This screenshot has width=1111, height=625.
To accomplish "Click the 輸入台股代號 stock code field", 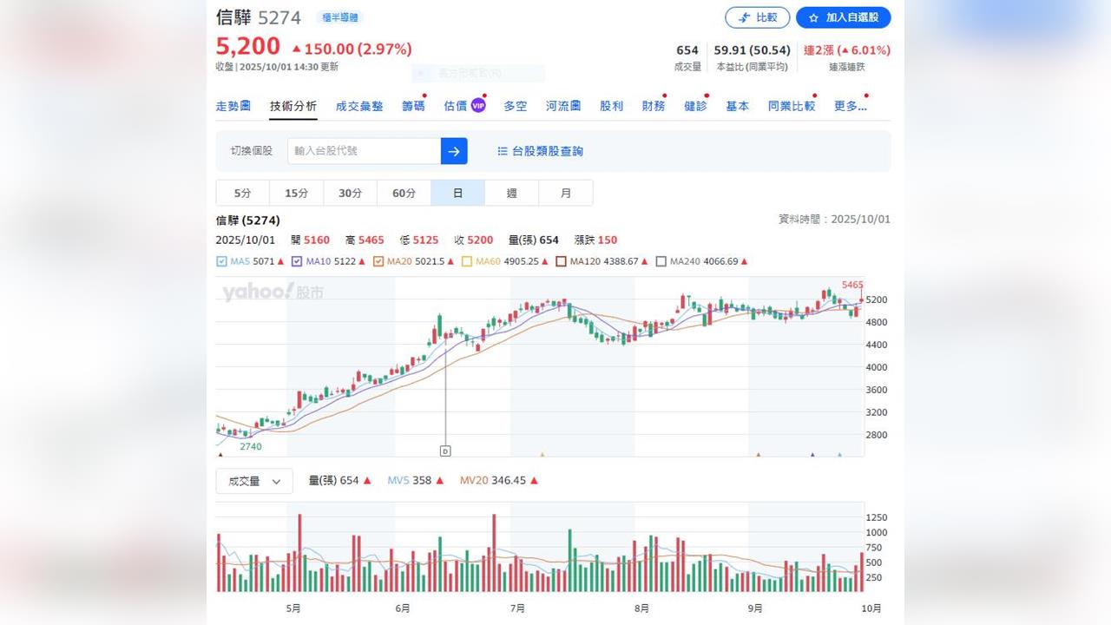I will click(364, 151).
